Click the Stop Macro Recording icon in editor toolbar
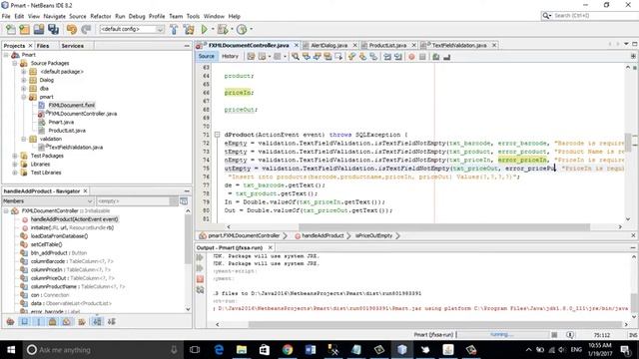Screen dimensions: 639x359 point(422,57)
